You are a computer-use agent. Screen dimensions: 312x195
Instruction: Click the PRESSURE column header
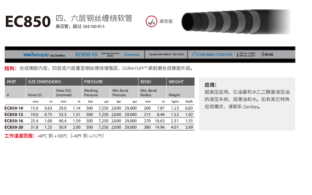point(93,82)
